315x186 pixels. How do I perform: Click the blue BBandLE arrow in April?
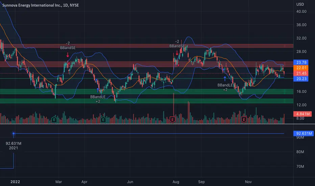coord(98,90)
